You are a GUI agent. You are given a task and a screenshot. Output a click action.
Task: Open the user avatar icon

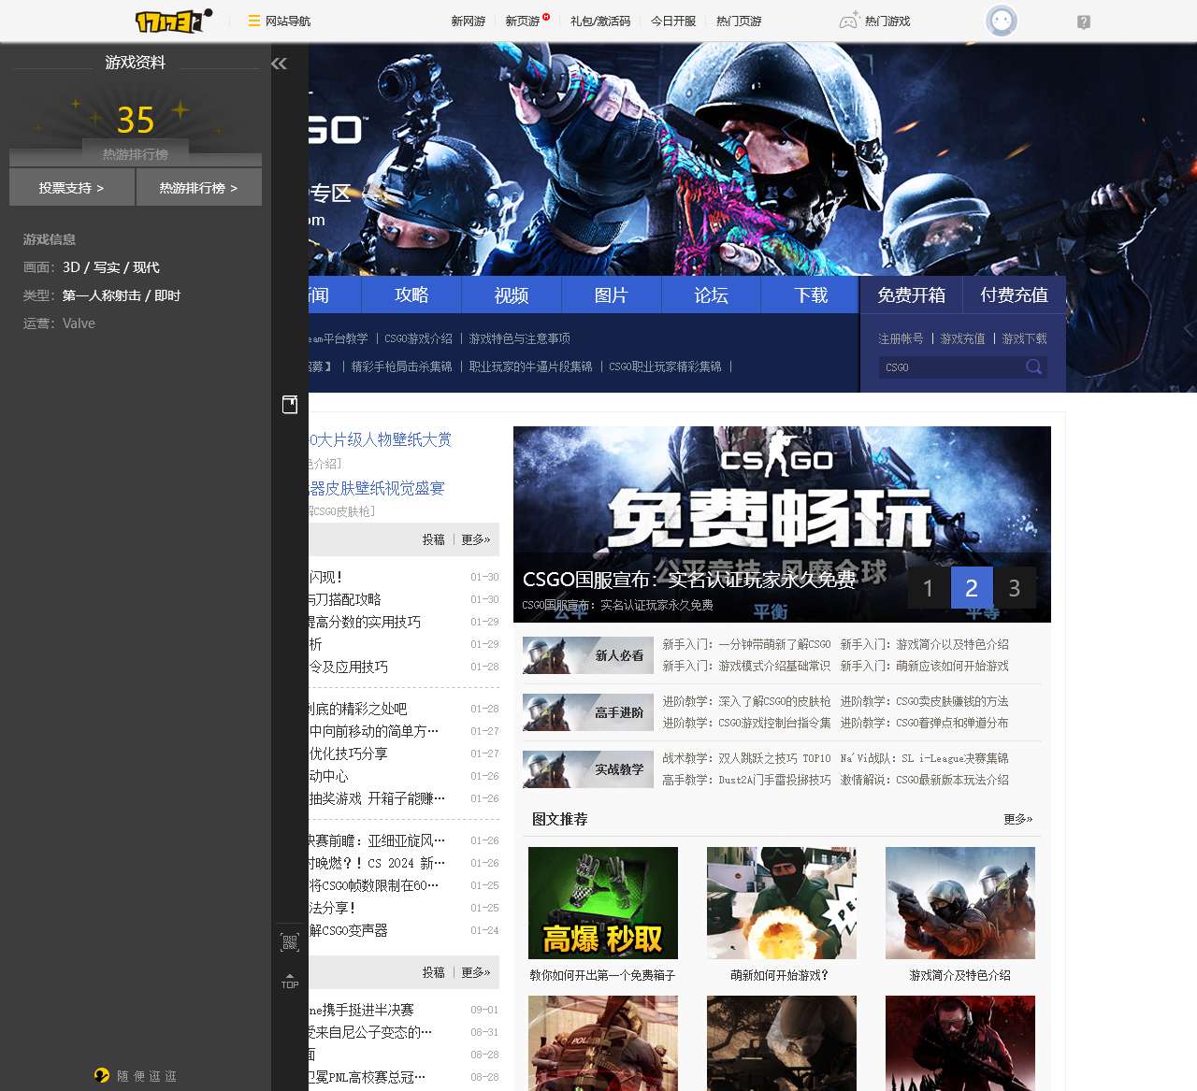click(x=1001, y=21)
